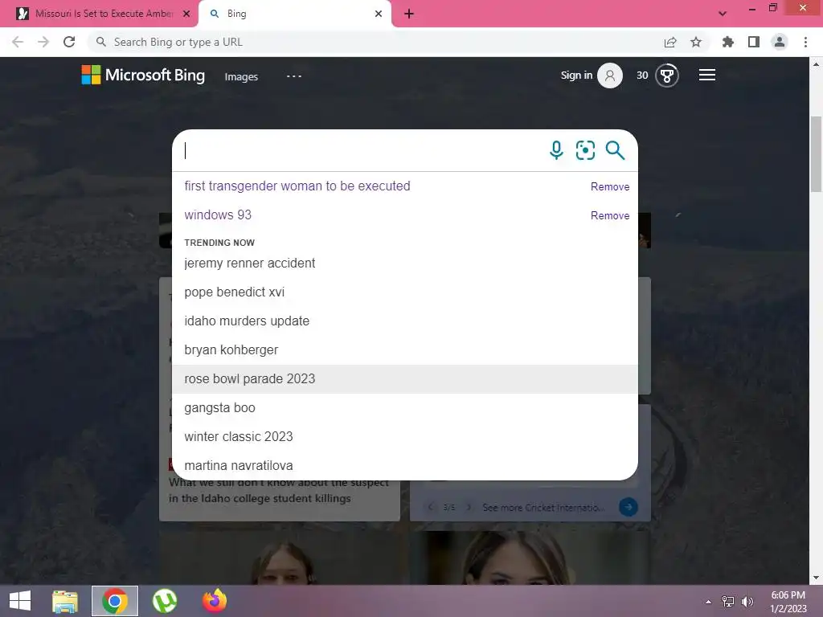
Task: Select idaho murders update suggestion
Action: [x=405, y=321]
